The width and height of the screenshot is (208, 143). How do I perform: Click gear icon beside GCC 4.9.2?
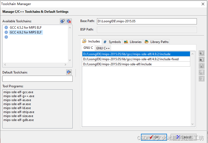tap(6, 32)
